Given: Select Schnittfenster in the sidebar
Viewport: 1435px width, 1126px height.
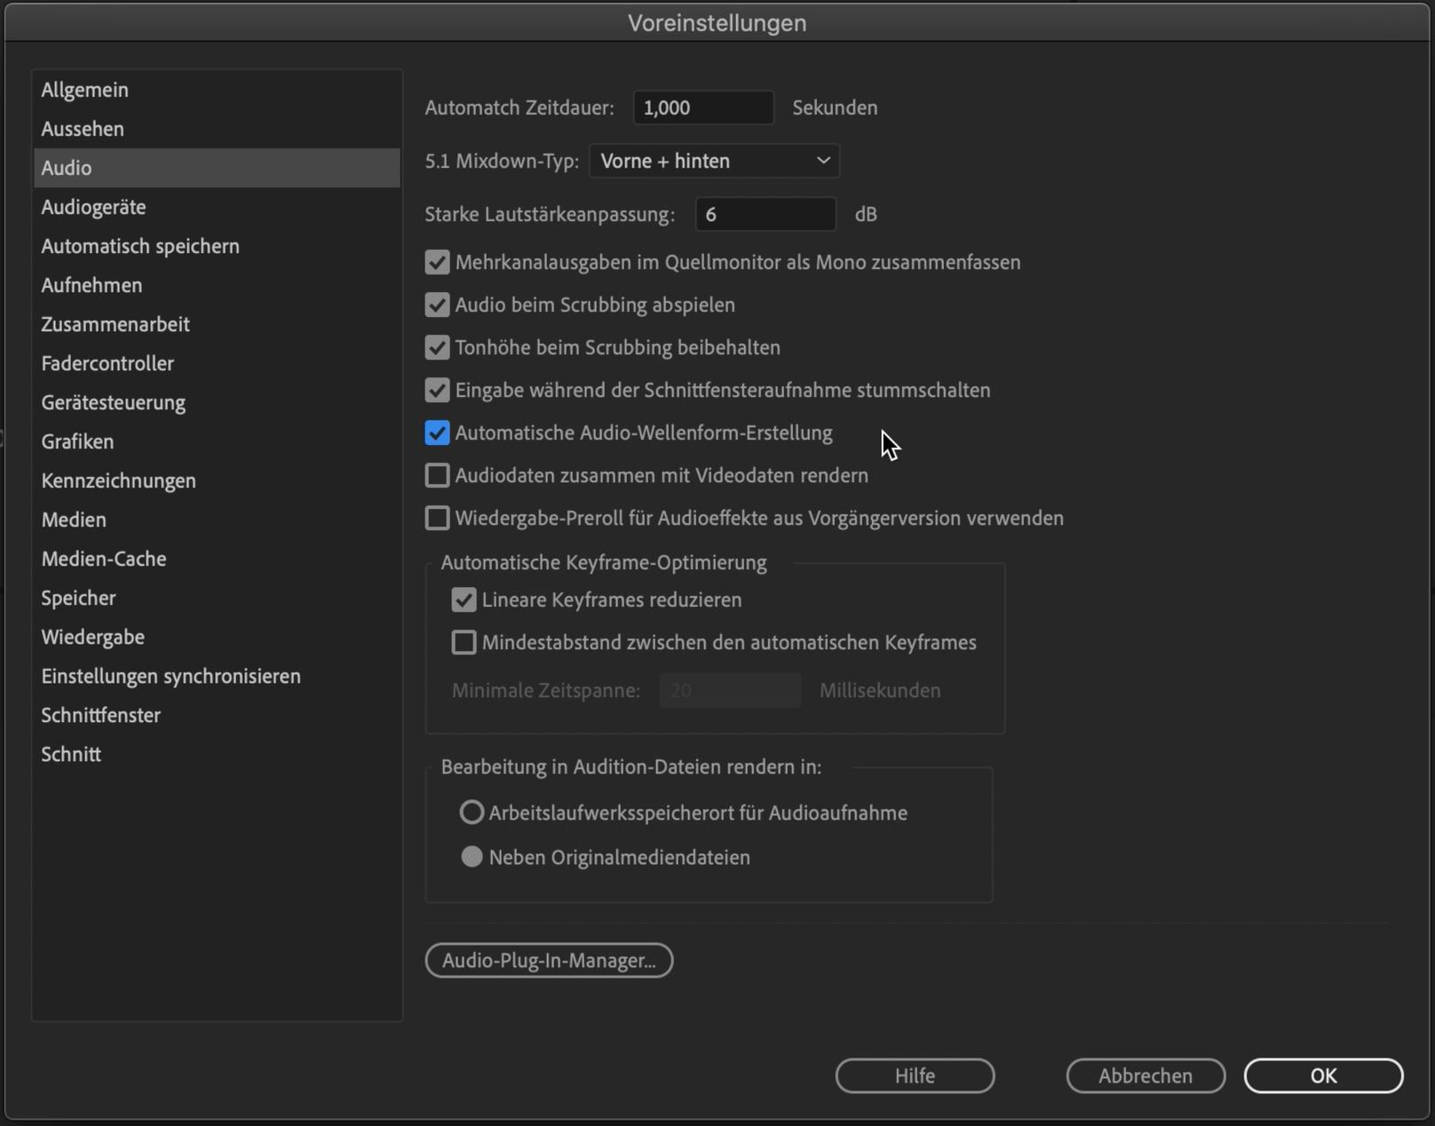Looking at the screenshot, I should 100,715.
